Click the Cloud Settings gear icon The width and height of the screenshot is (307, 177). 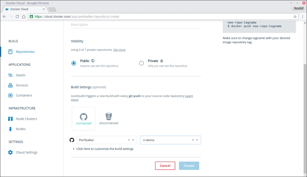(x=10, y=152)
